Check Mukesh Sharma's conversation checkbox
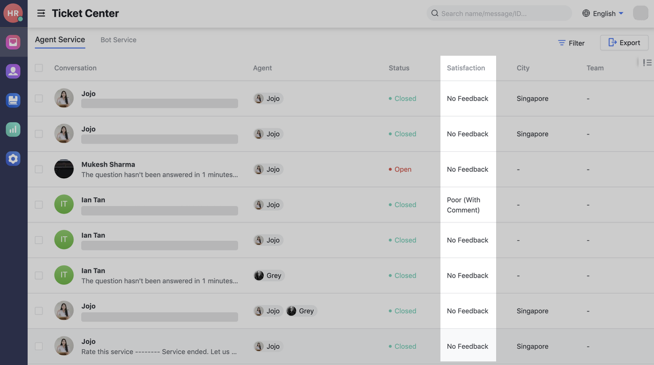Viewport: 654px width, 365px height. [x=38, y=169]
